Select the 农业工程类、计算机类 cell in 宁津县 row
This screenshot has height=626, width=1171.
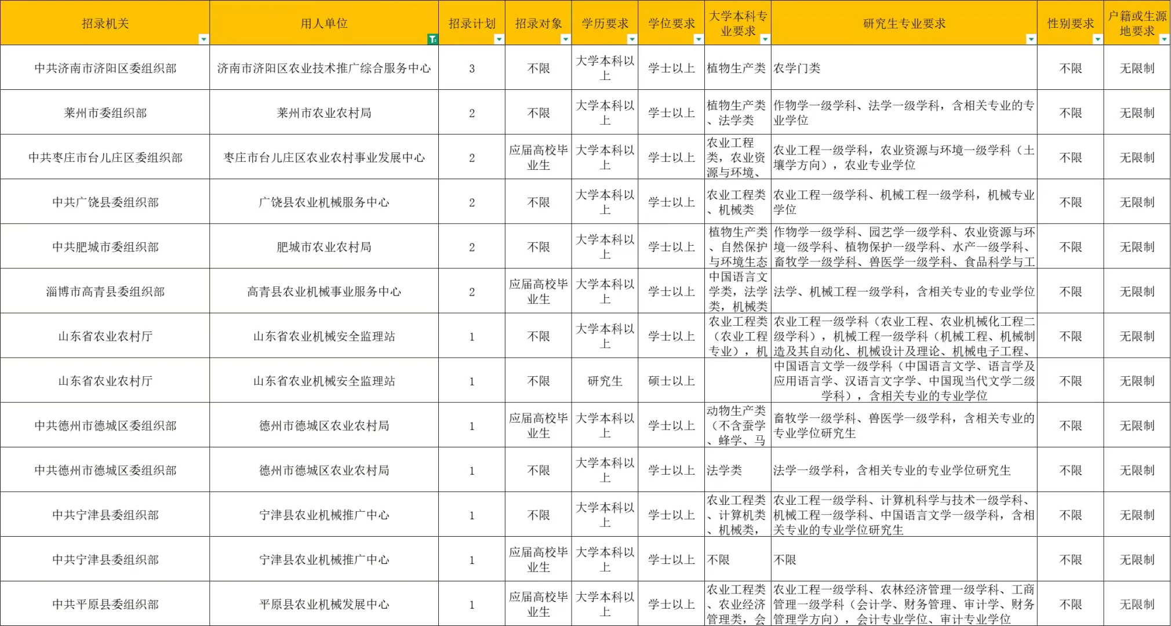tap(738, 515)
